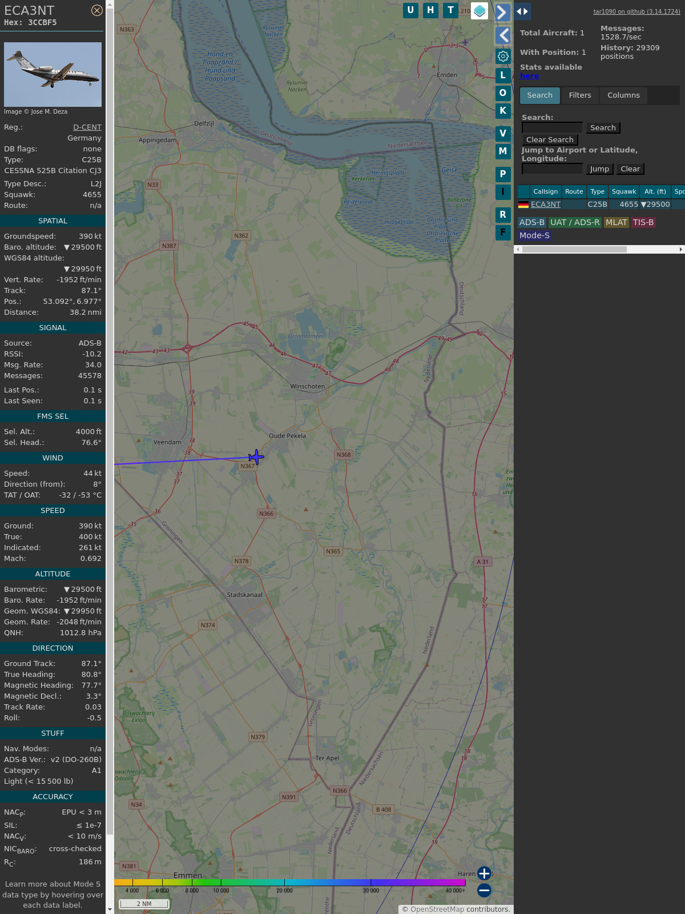Open the Stats available here link
This screenshot has height=914, width=685.
[x=529, y=76]
